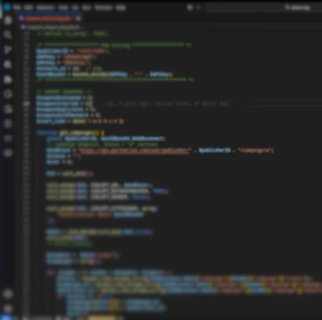322x320 pixels.
Task: Open the Accounts menu in the Activity Bar
Action: [x=8, y=294]
